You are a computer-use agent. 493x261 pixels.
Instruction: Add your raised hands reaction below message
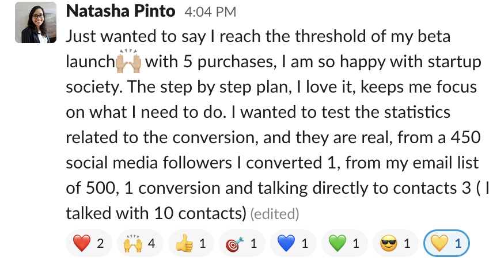tap(140, 243)
